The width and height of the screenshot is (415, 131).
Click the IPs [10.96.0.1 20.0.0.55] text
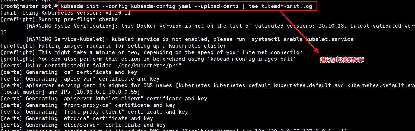102,92
